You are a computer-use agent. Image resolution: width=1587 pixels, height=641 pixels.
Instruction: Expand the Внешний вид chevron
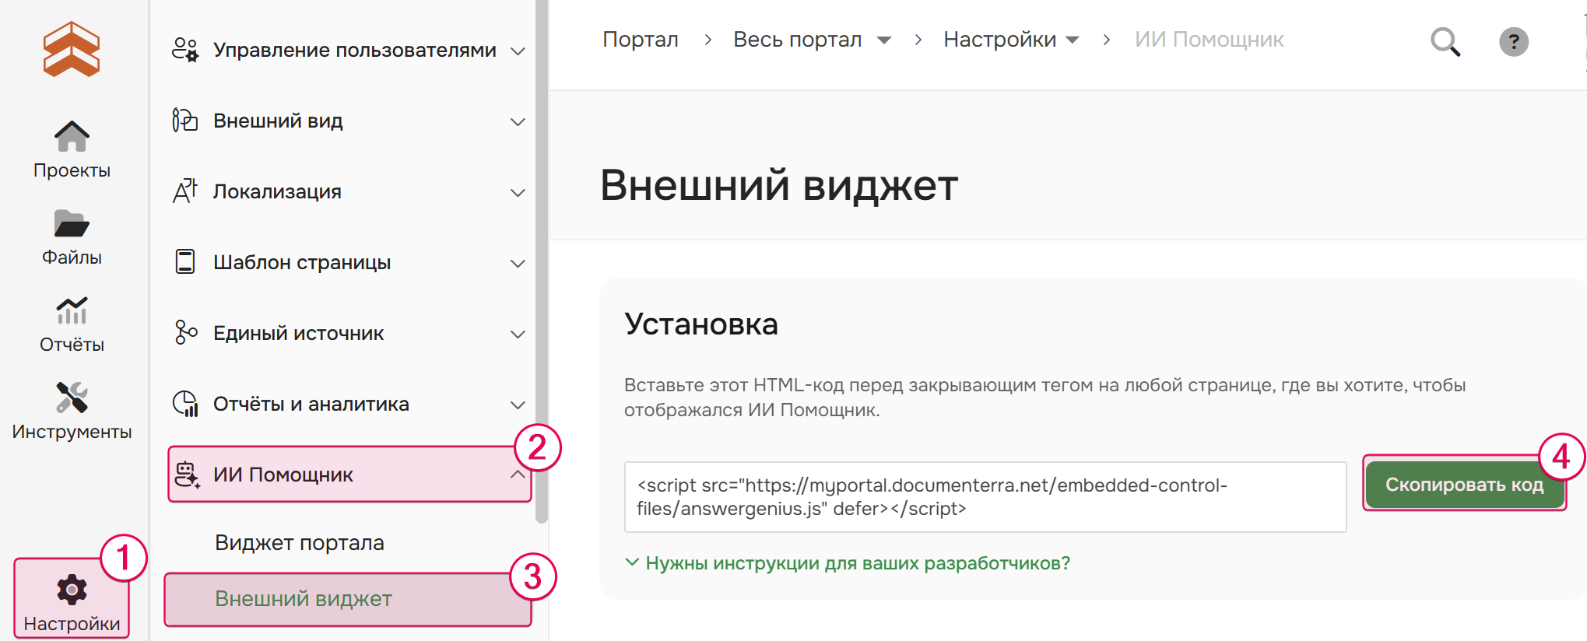point(518,122)
